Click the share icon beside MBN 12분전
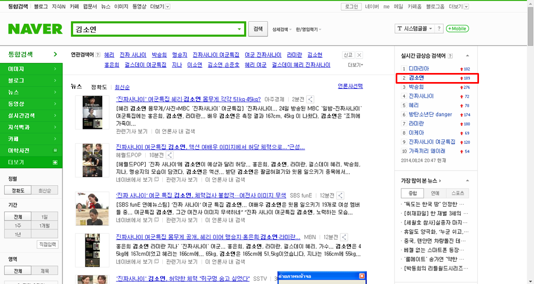534x284 pixels. tap(344, 237)
